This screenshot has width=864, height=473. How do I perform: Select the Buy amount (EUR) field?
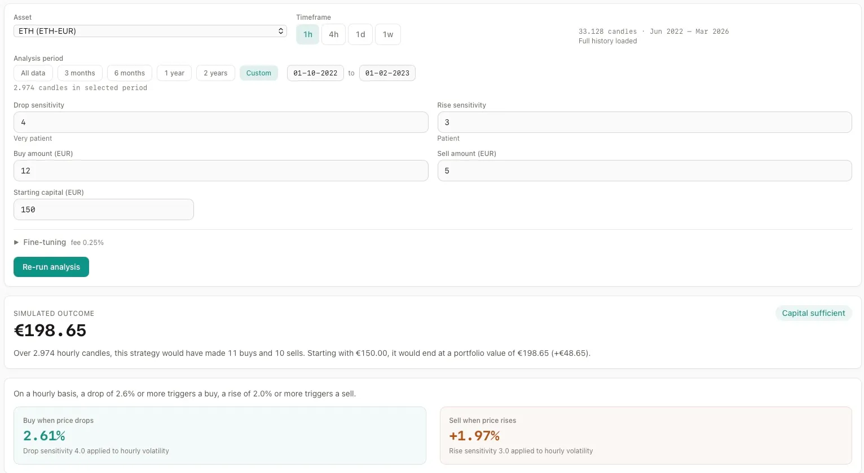[x=221, y=170]
